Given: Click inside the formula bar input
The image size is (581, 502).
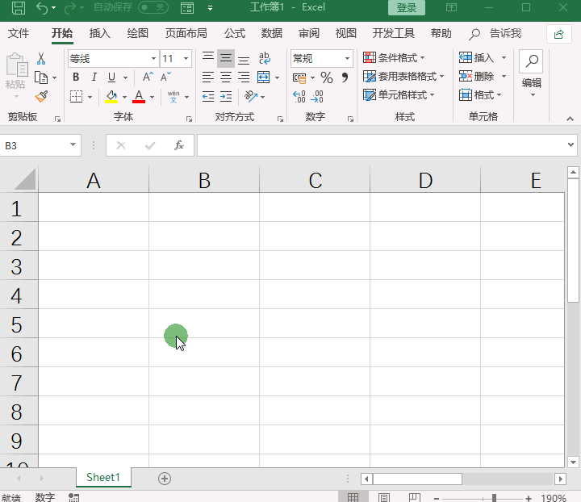Looking at the screenshot, I should click(x=379, y=145).
